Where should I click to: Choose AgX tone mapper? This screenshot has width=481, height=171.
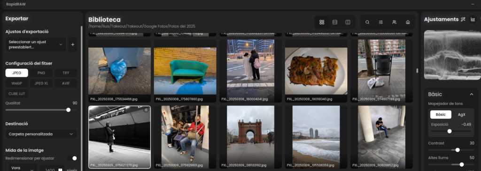click(461, 115)
